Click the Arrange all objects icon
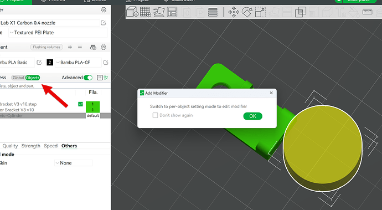This screenshot has height=210, width=382. tap(172, 12)
